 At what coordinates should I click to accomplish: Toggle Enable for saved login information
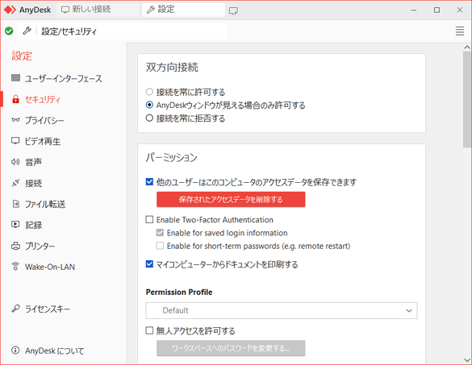(160, 233)
